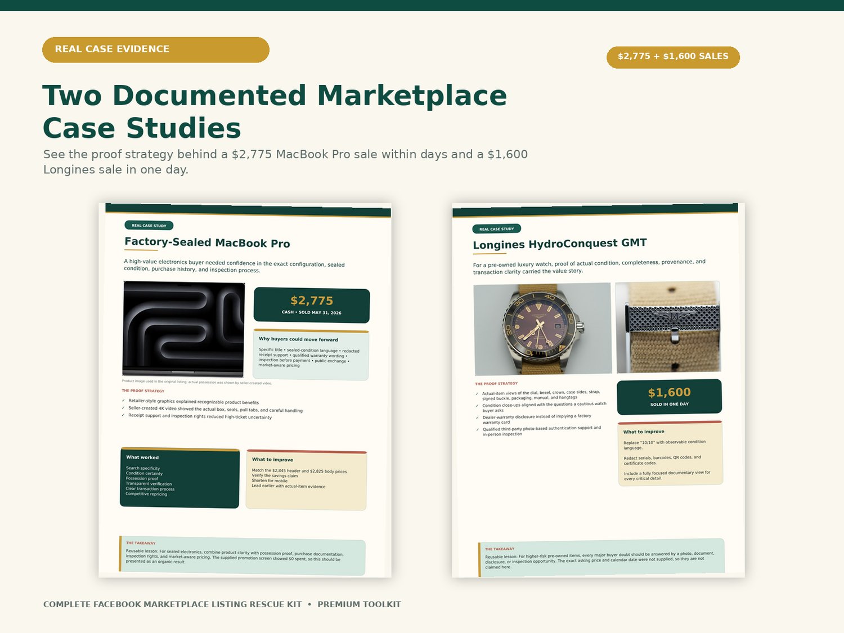This screenshot has width=844, height=633.
Task: Click the "$2,775 + $1,600 SALES" badge
Action: (673, 57)
